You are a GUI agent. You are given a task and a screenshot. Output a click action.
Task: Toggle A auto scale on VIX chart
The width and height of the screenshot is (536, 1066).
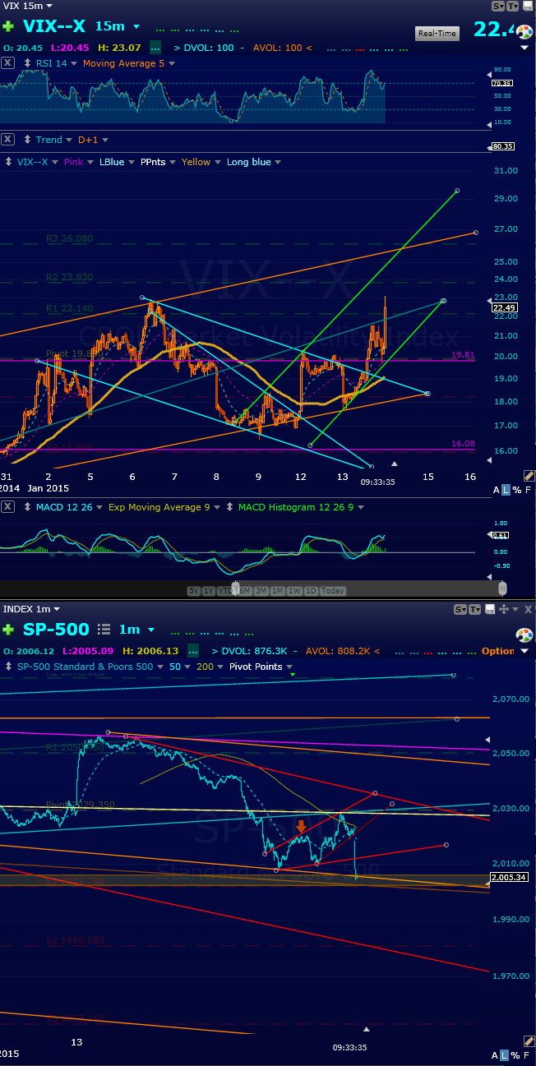pyautogui.click(x=496, y=491)
